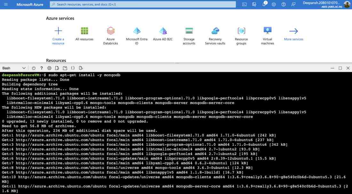
Task: Open the Feedback icon in header
Action: pyautogui.click(x=293, y=4)
